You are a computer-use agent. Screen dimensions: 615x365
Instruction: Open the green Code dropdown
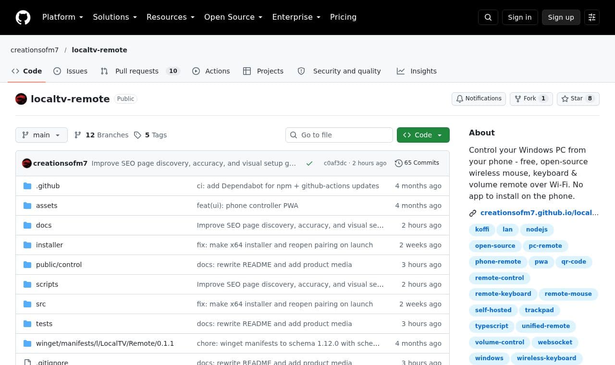[423, 135]
